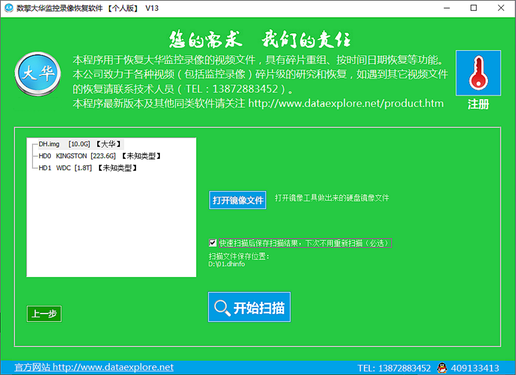Click magnifier icon on 开始扫描 button
Screen dimensions: 516x375
pos(222,308)
